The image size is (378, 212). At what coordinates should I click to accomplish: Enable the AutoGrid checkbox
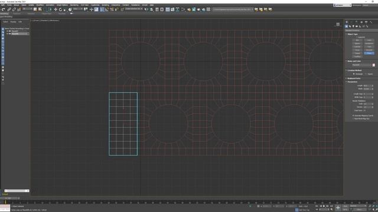(357, 37)
